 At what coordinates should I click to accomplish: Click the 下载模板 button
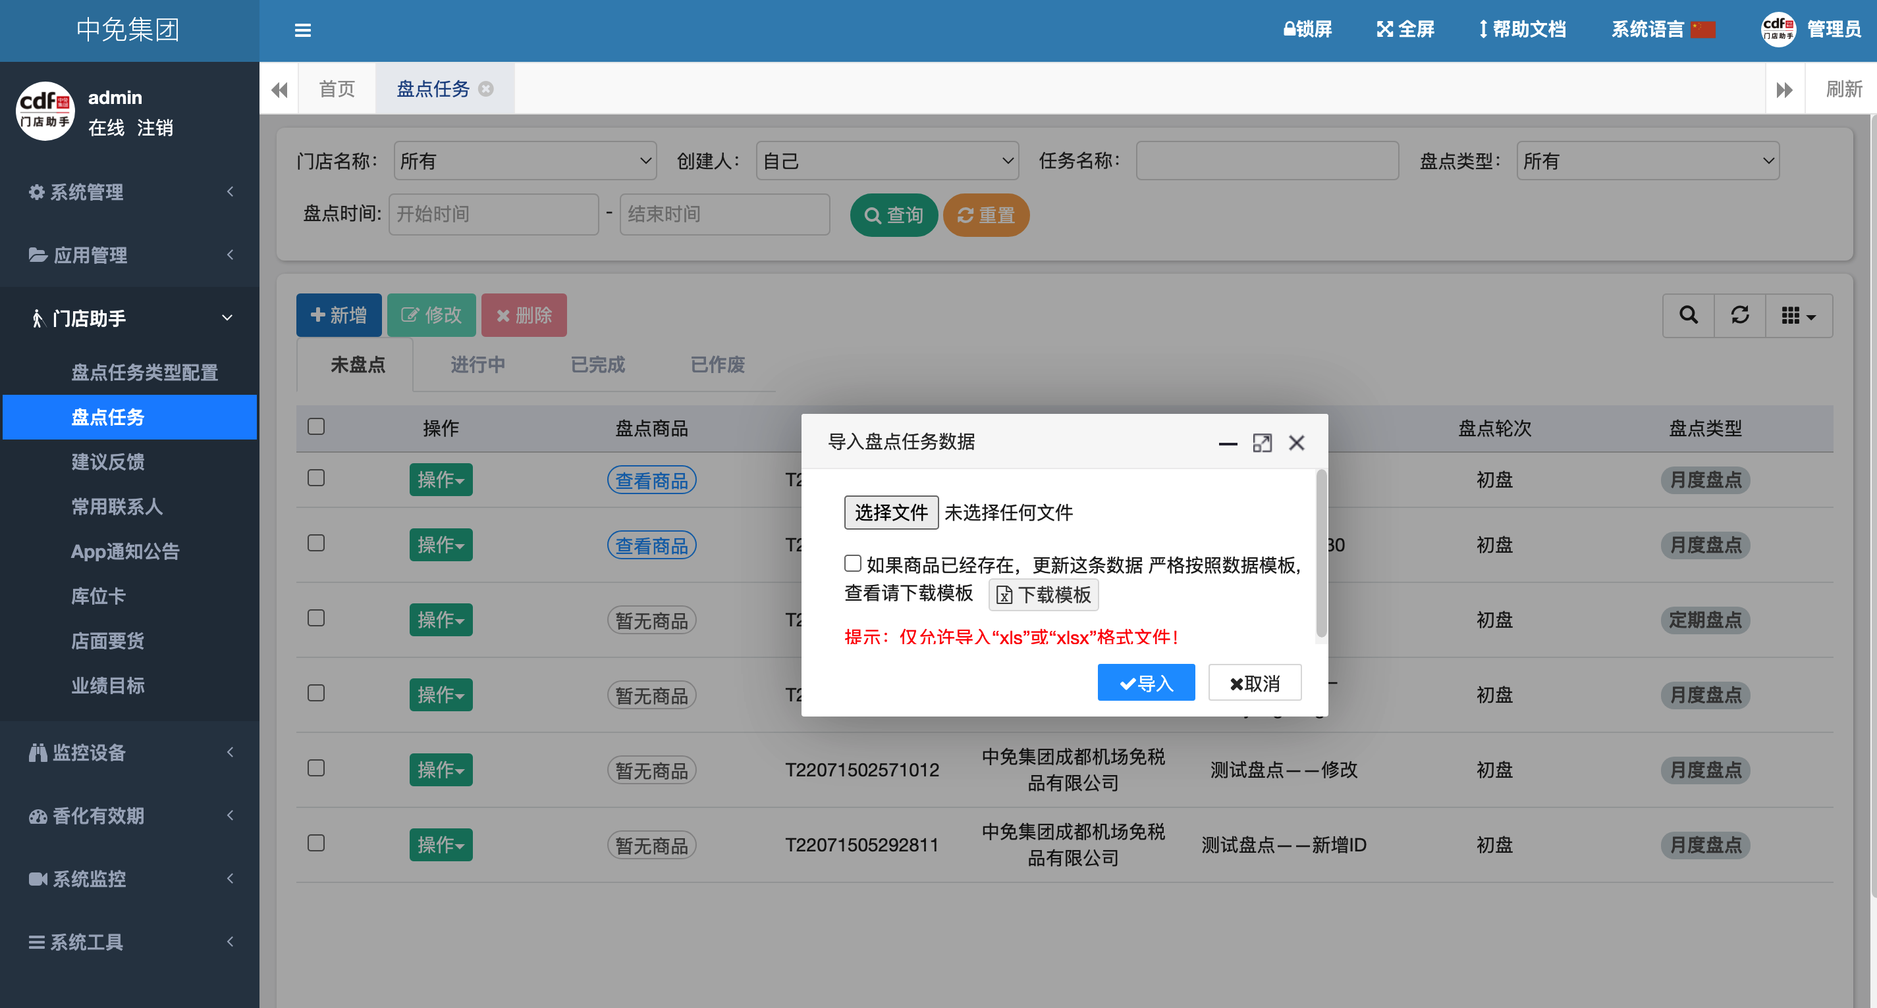1043,595
